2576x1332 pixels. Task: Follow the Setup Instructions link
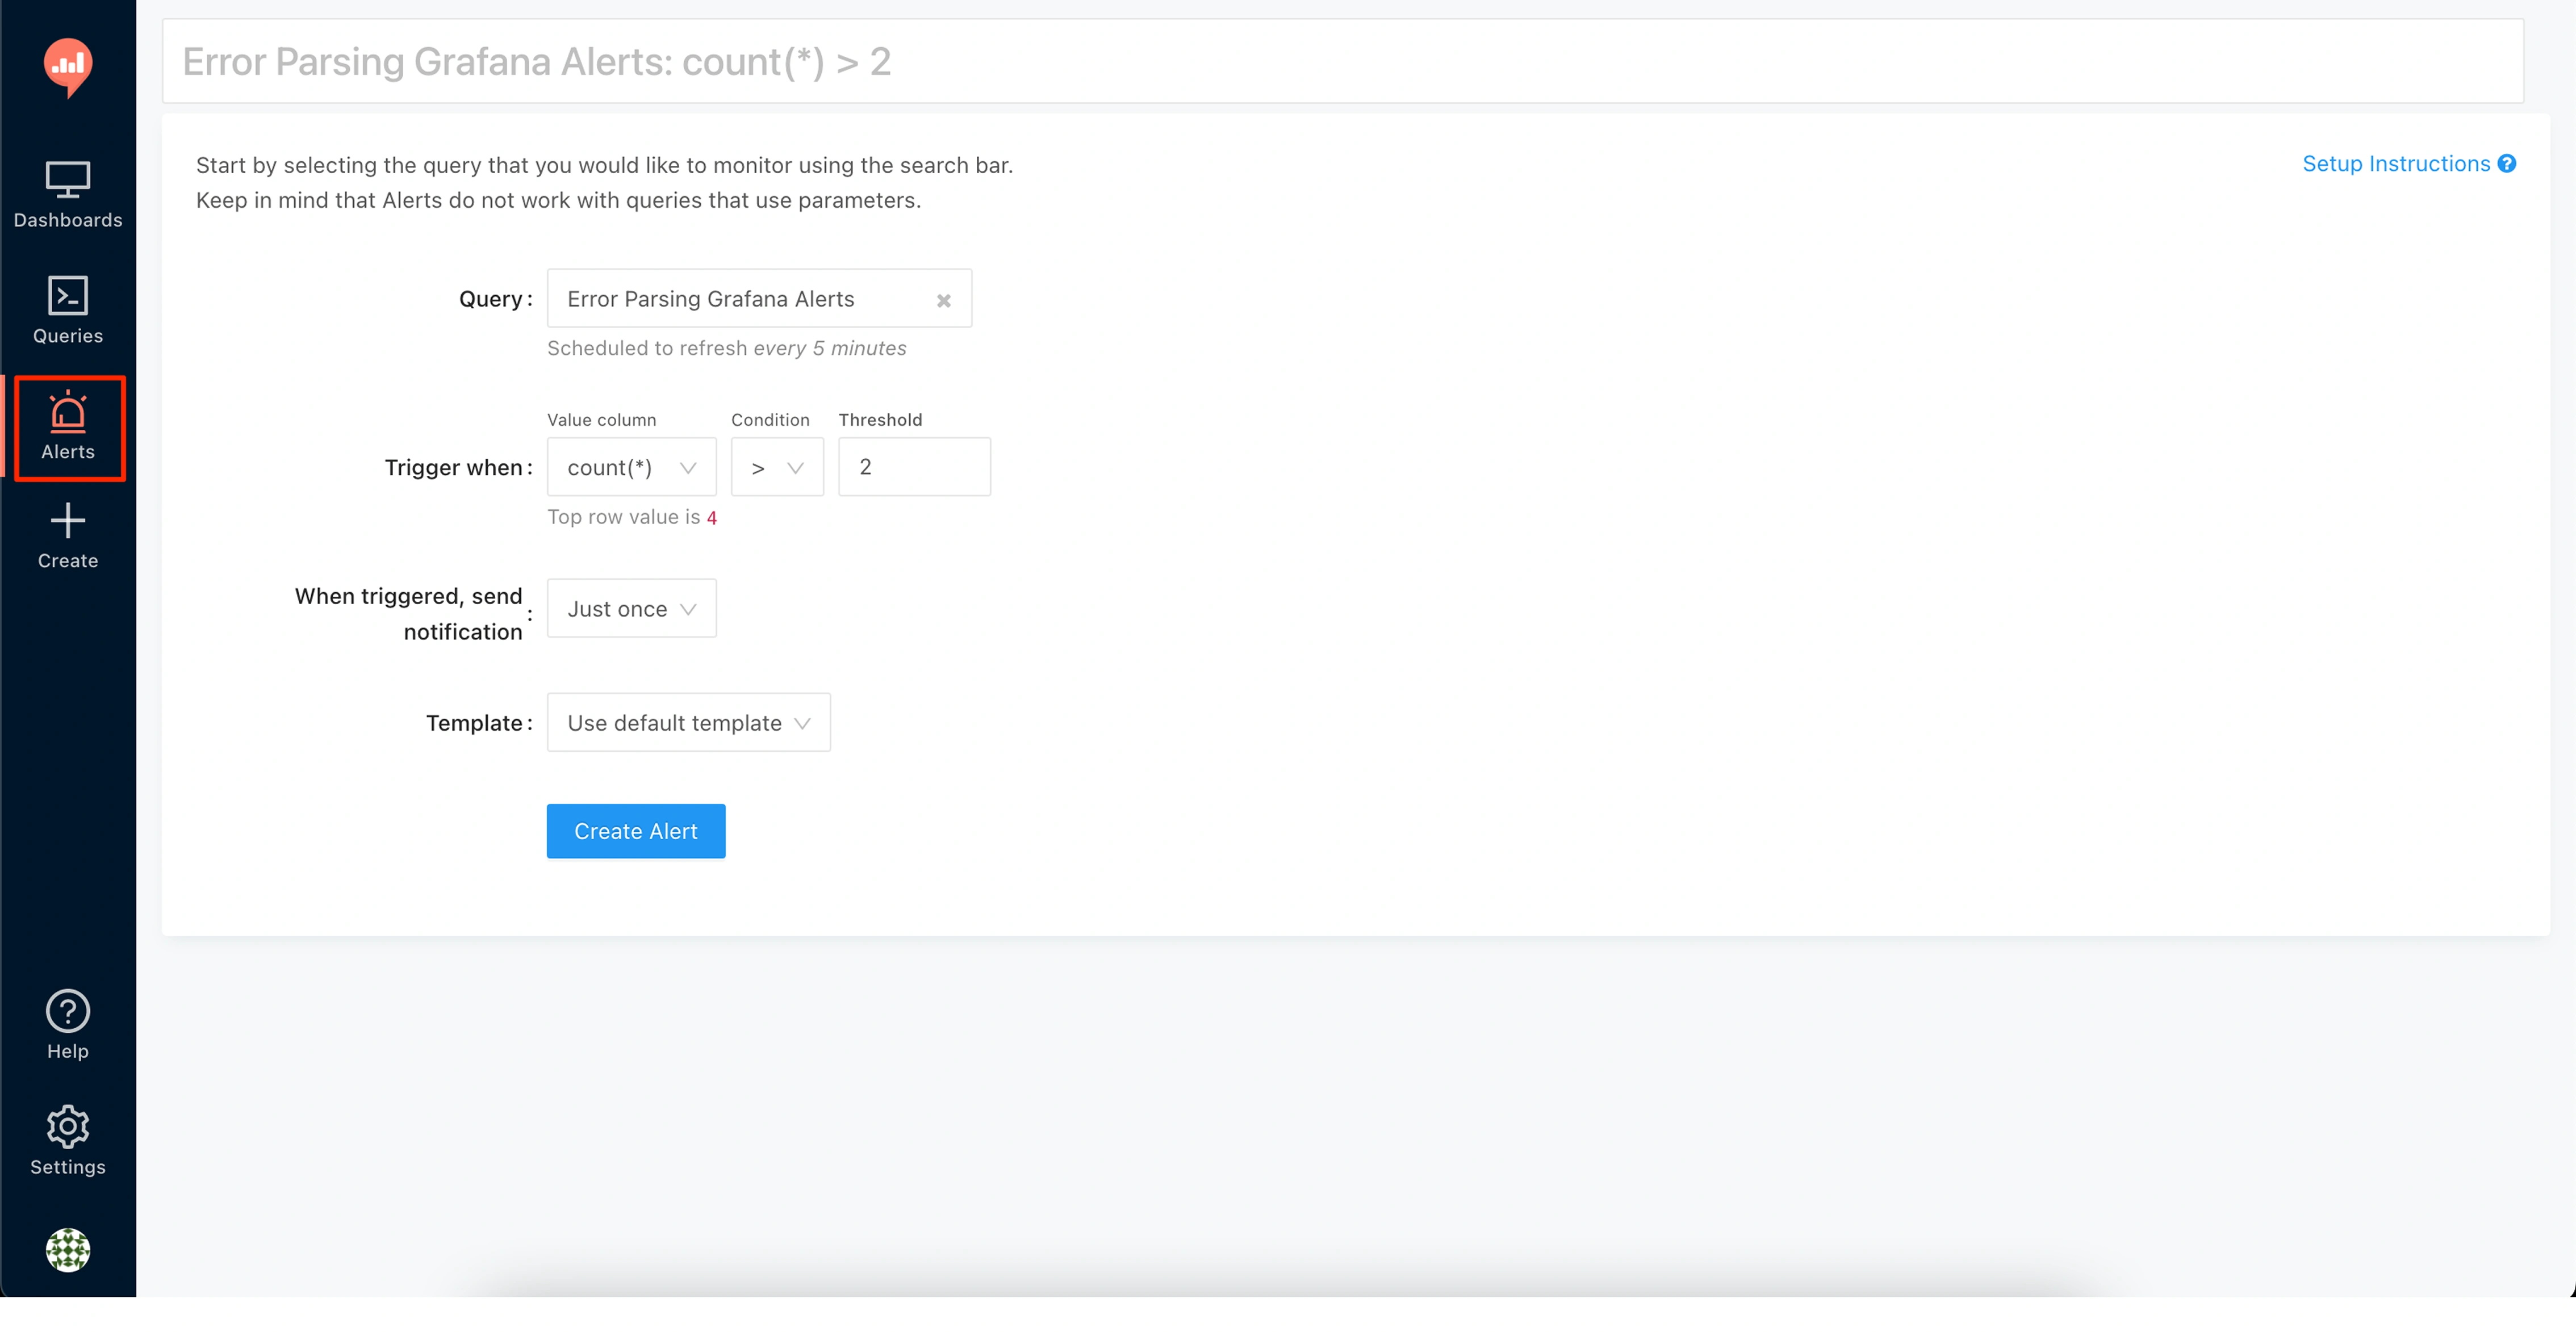[2396, 164]
